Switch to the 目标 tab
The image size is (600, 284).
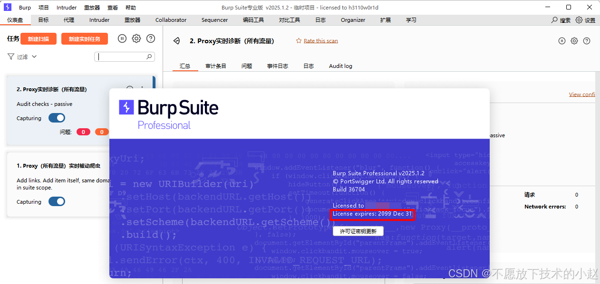click(43, 20)
